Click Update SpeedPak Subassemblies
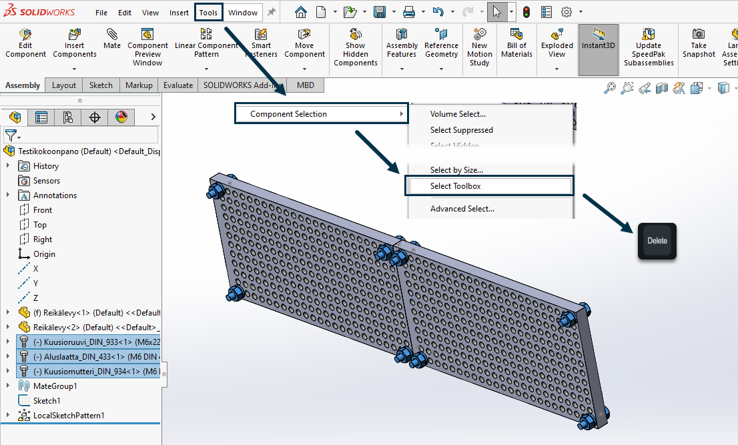Image resolution: width=738 pixels, height=445 pixels. pos(649,47)
